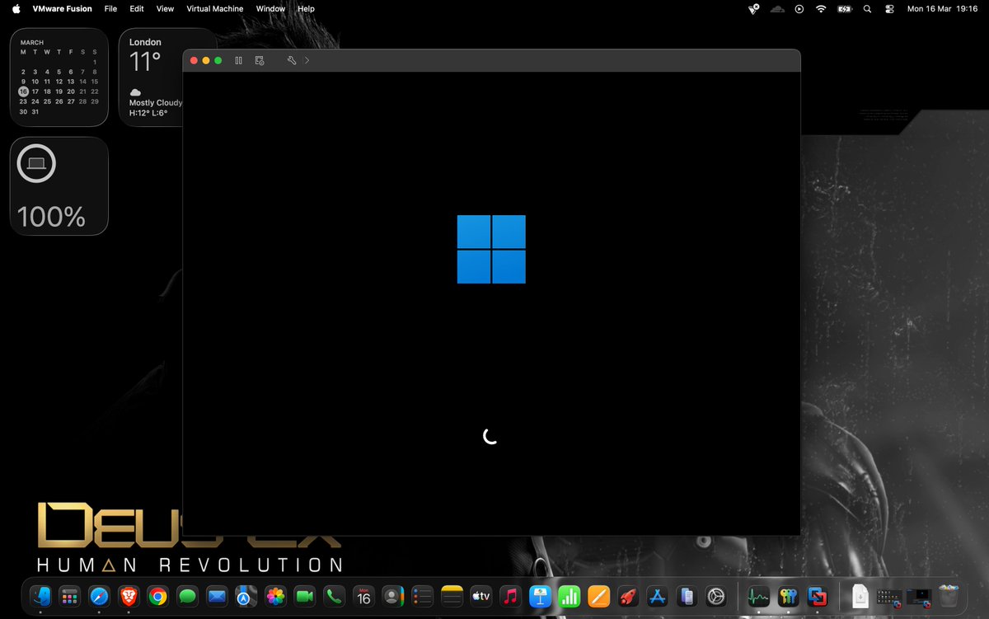The height and width of the screenshot is (619, 989).
Task: Open App Store from the Dock
Action: [658, 595]
